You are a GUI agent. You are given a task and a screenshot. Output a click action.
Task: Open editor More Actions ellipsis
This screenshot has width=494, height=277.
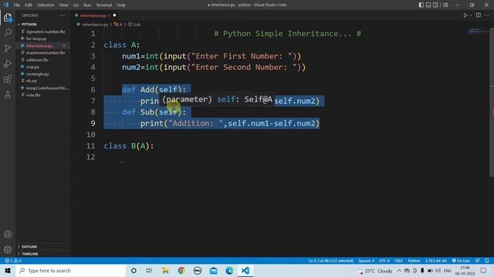487,15
